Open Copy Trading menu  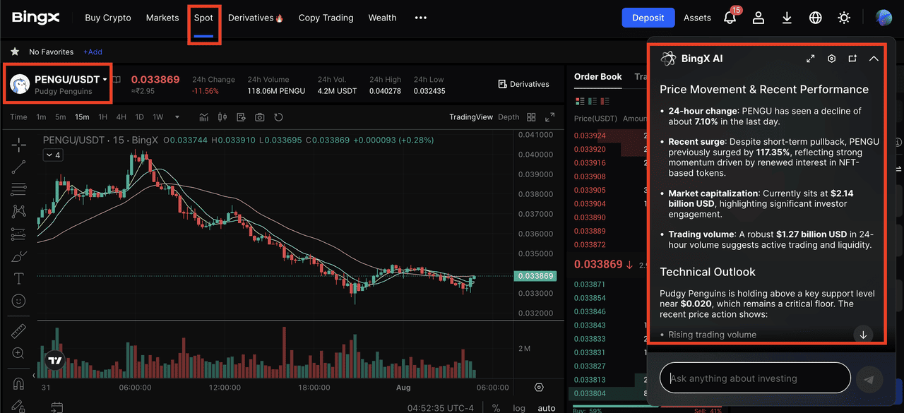pos(326,18)
